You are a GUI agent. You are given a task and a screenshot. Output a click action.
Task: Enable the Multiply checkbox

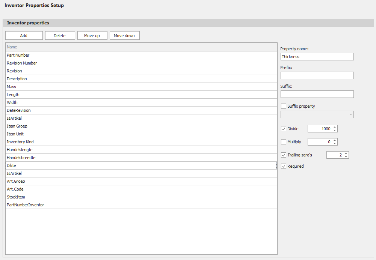(x=284, y=141)
